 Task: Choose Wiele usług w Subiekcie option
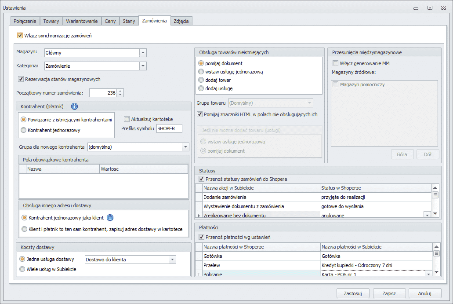pyautogui.click(x=22, y=269)
